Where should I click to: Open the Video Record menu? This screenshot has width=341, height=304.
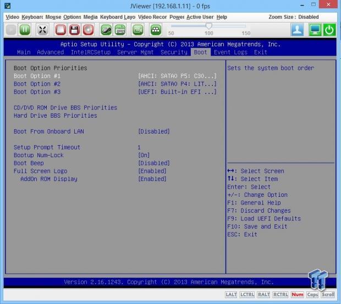(x=152, y=17)
